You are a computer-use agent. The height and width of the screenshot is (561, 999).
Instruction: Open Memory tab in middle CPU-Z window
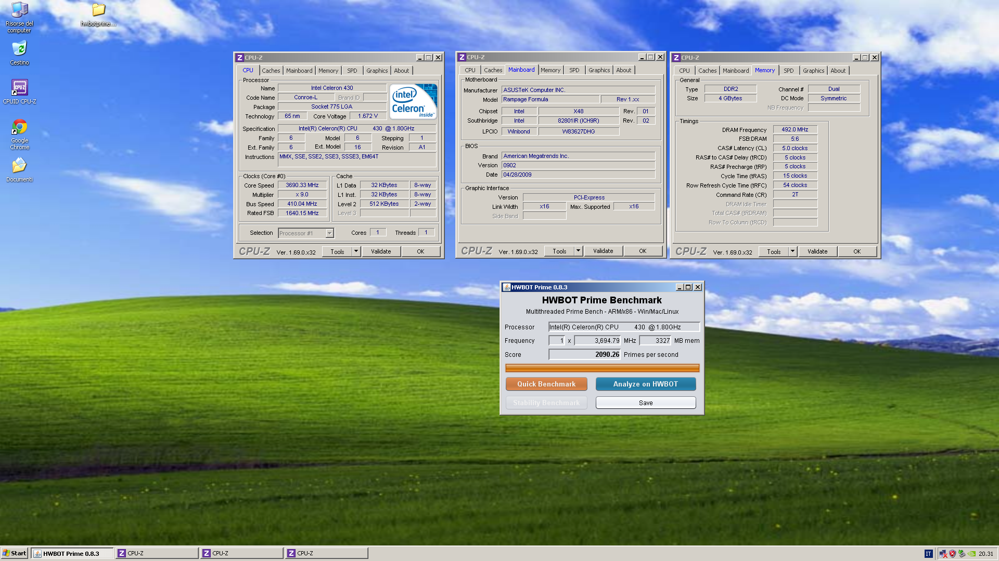pyautogui.click(x=550, y=70)
